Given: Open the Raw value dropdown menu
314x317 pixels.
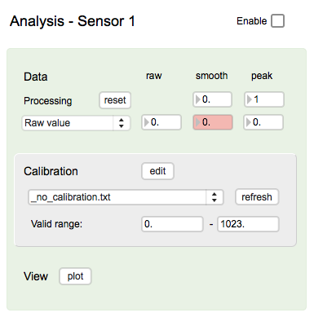Looking at the screenshot, I should [76, 123].
